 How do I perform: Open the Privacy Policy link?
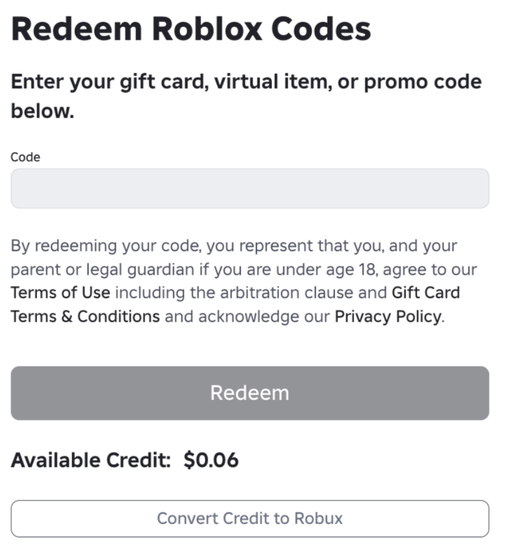pos(388,317)
